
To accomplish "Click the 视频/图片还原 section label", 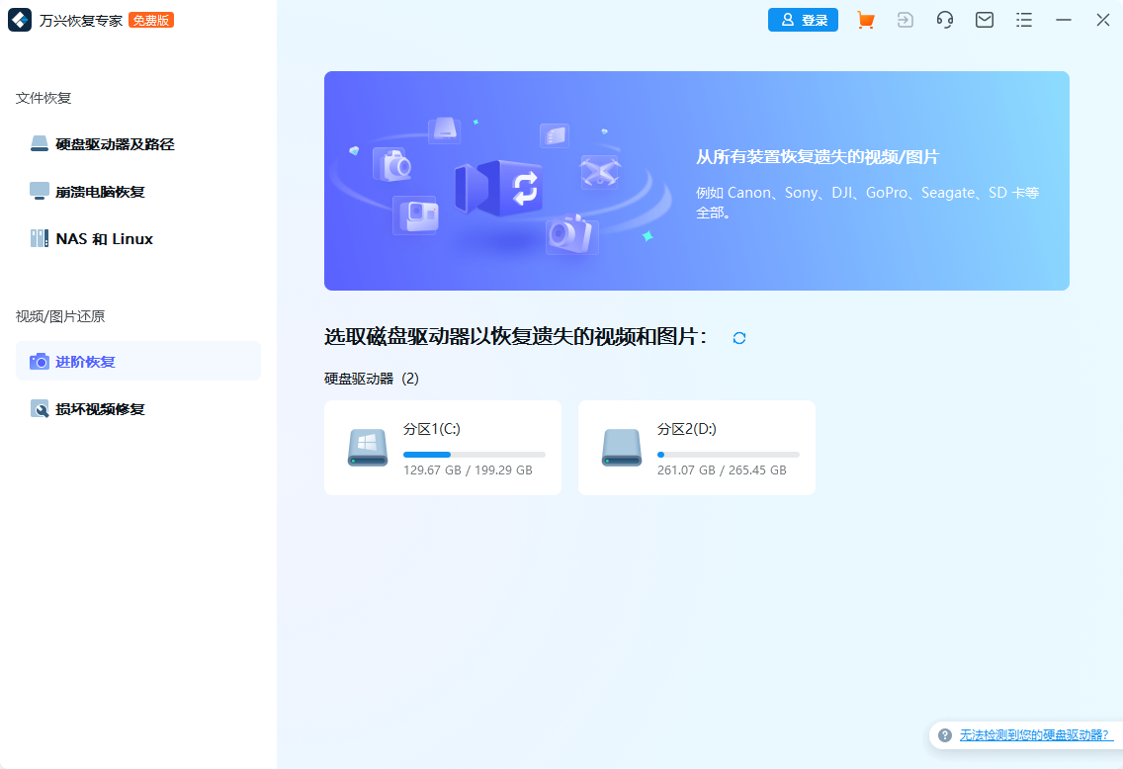I will coord(60,316).
